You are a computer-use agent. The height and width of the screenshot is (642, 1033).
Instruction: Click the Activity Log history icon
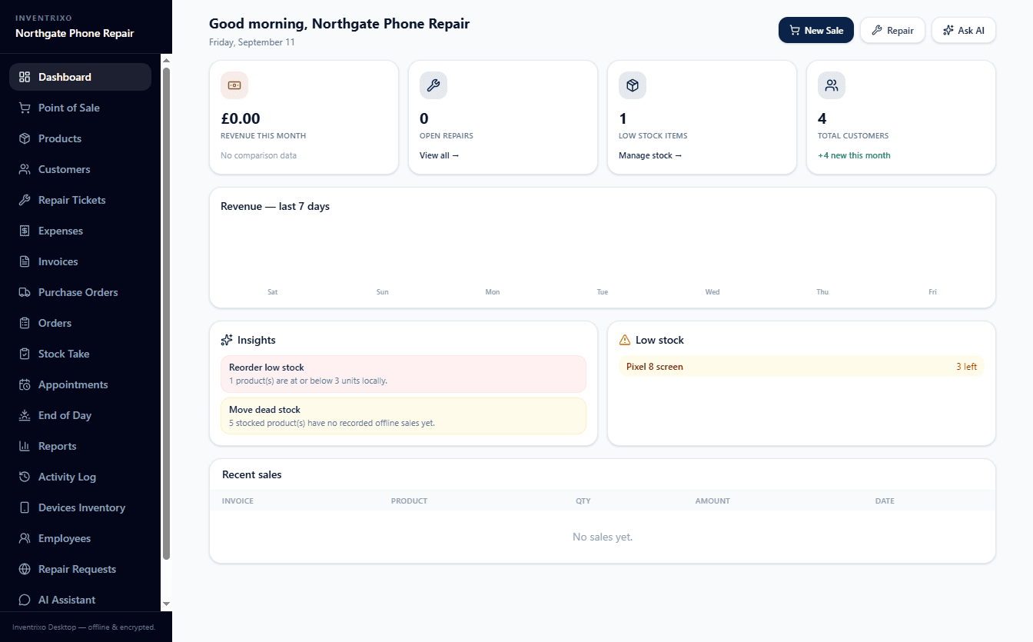click(x=25, y=477)
